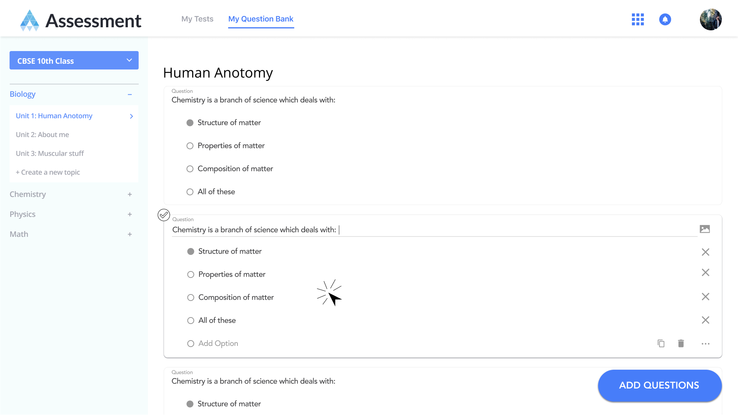738x415 pixels.
Task: Select 'Composition of matter' radio in the edited question
Action: 191,298
